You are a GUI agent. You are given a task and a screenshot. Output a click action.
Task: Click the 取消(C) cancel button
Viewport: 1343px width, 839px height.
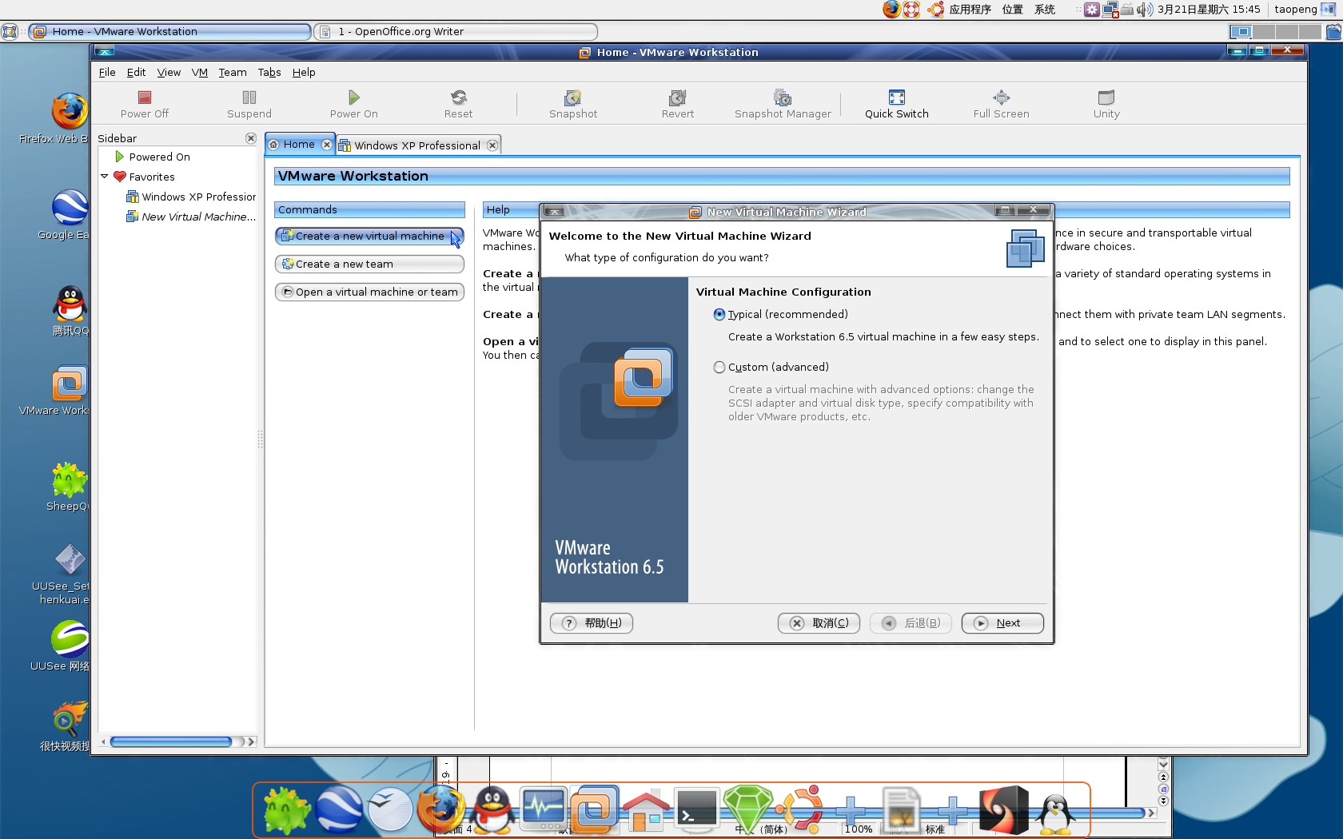pyautogui.click(x=819, y=623)
